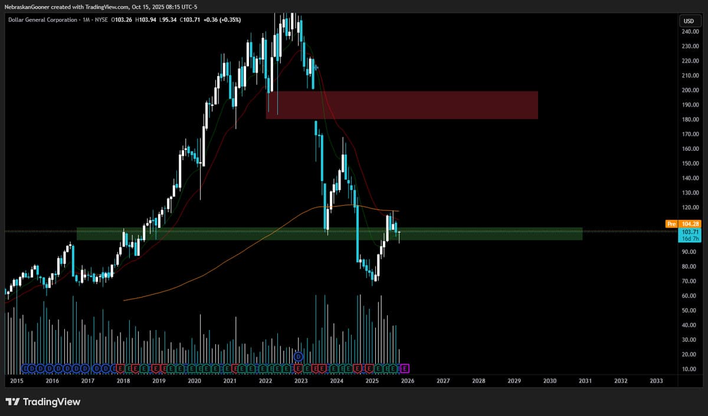The width and height of the screenshot is (708, 416).
Task: Click the tallest candlestick at the chart peak
Action: 285,24
